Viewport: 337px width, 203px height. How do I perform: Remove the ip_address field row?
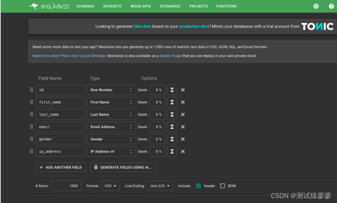[182, 152]
